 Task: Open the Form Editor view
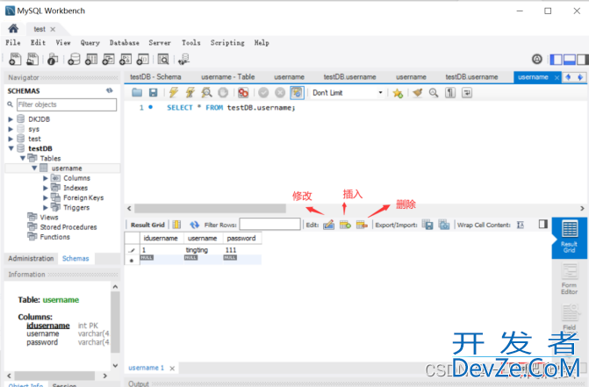[570, 279]
